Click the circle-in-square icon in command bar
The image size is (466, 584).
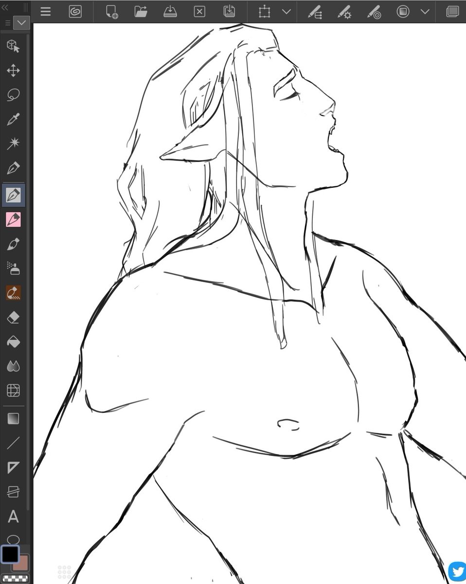(403, 12)
